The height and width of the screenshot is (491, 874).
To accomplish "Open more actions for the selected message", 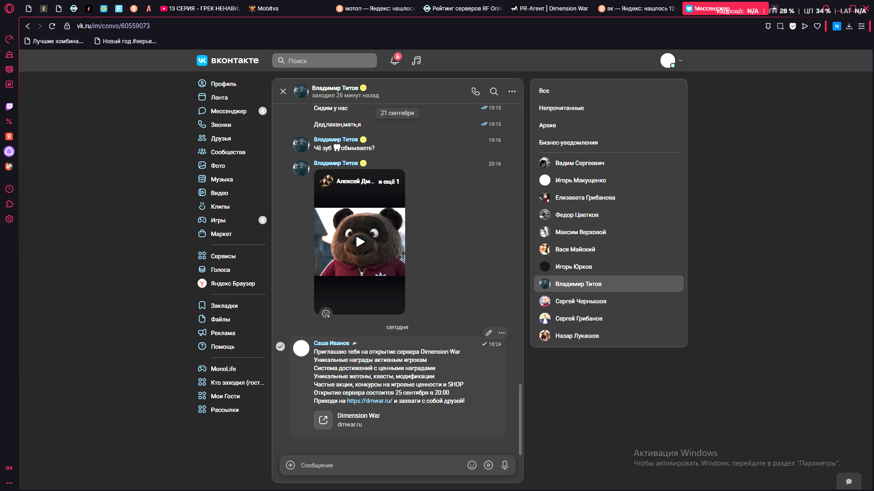I will pyautogui.click(x=502, y=333).
